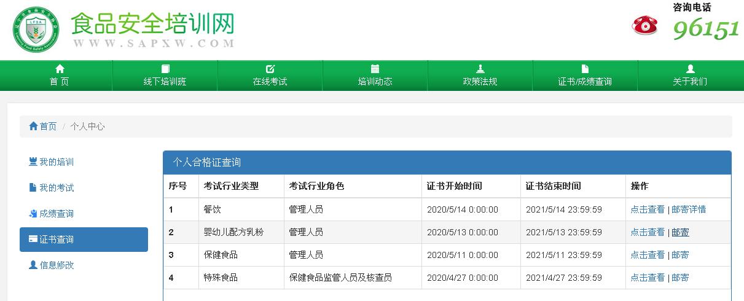Click the online exam edit icon
Viewport: 744px width, 301px height.
[x=270, y=69]
